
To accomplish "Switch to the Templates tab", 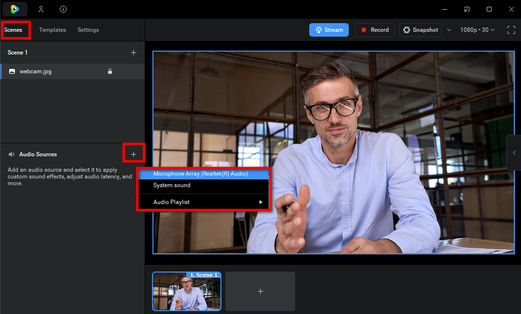I will tap(53, 30).
